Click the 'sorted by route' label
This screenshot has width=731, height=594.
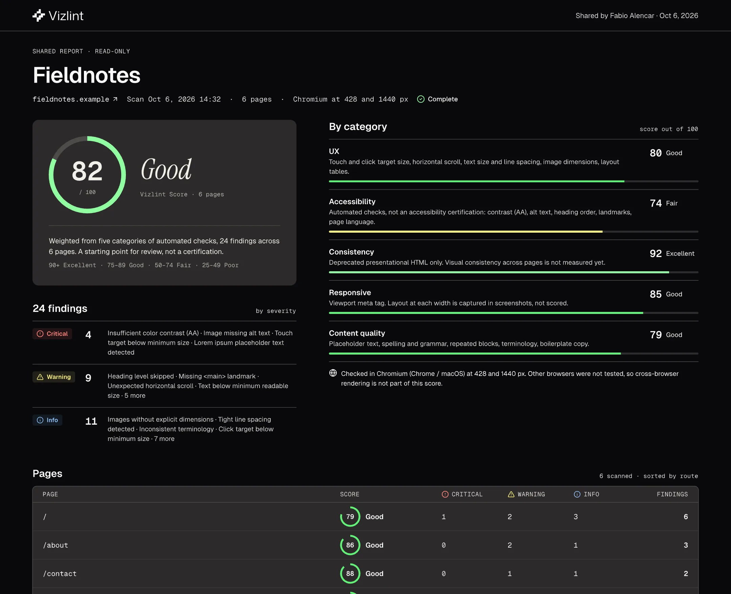(670, 476)
